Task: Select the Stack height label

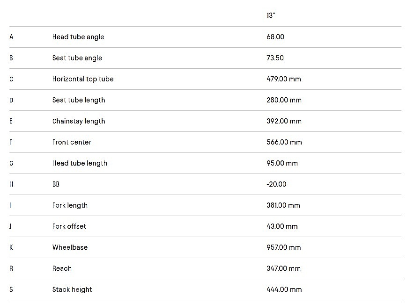Action: (x=72, y=290)
